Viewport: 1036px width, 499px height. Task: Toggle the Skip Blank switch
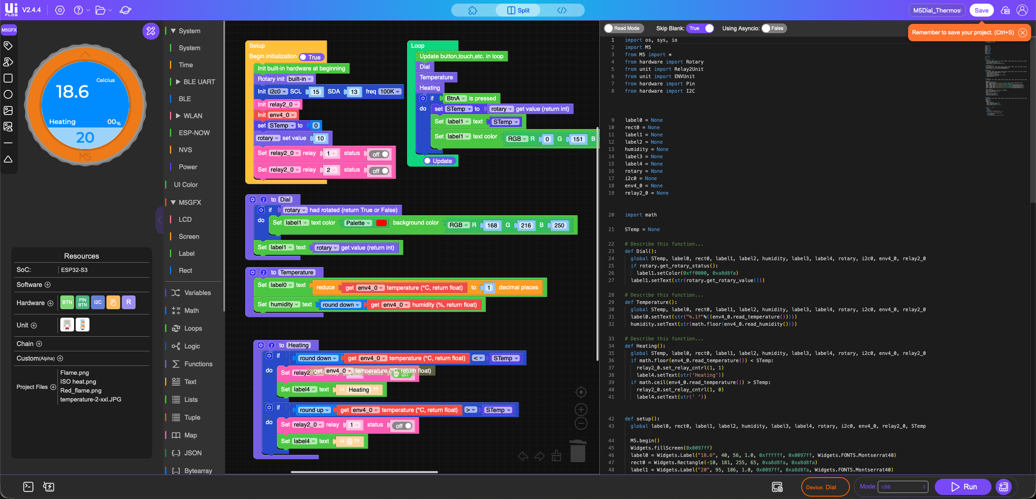pyautogui.click(x=701, y=28)
